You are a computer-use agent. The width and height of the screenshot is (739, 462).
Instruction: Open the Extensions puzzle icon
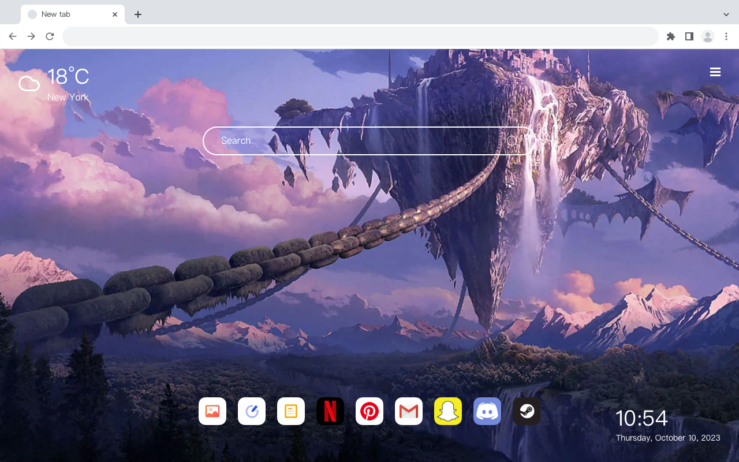[x=670, y=36]
